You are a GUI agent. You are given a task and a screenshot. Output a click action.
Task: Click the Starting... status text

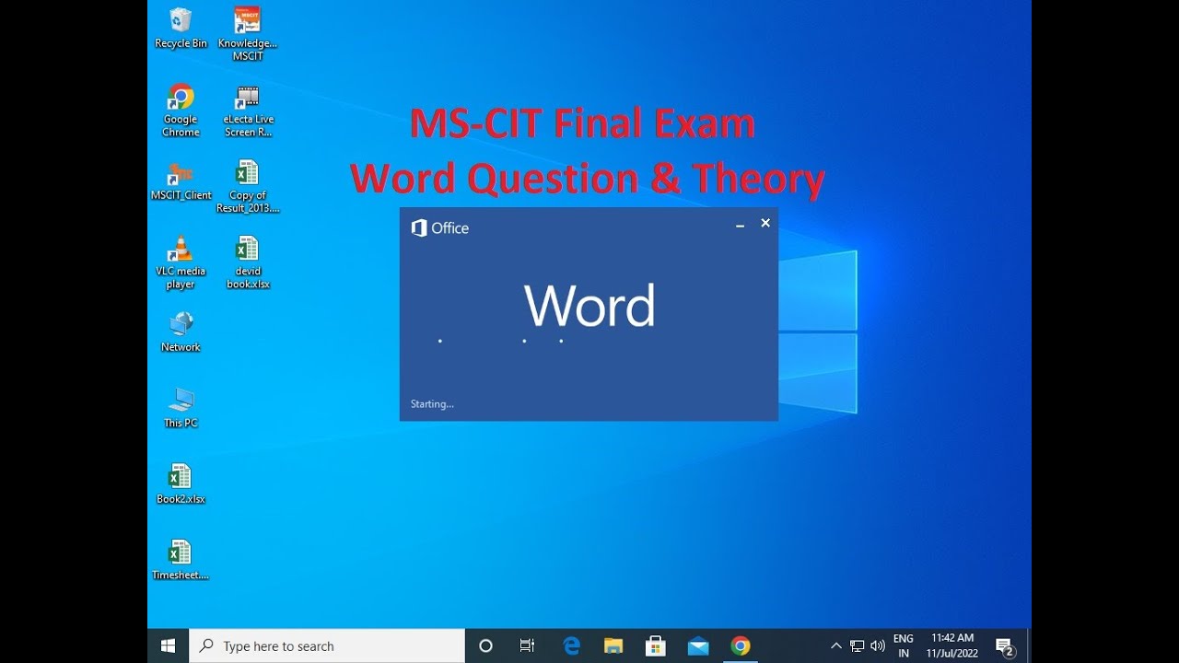click(432, 404)
